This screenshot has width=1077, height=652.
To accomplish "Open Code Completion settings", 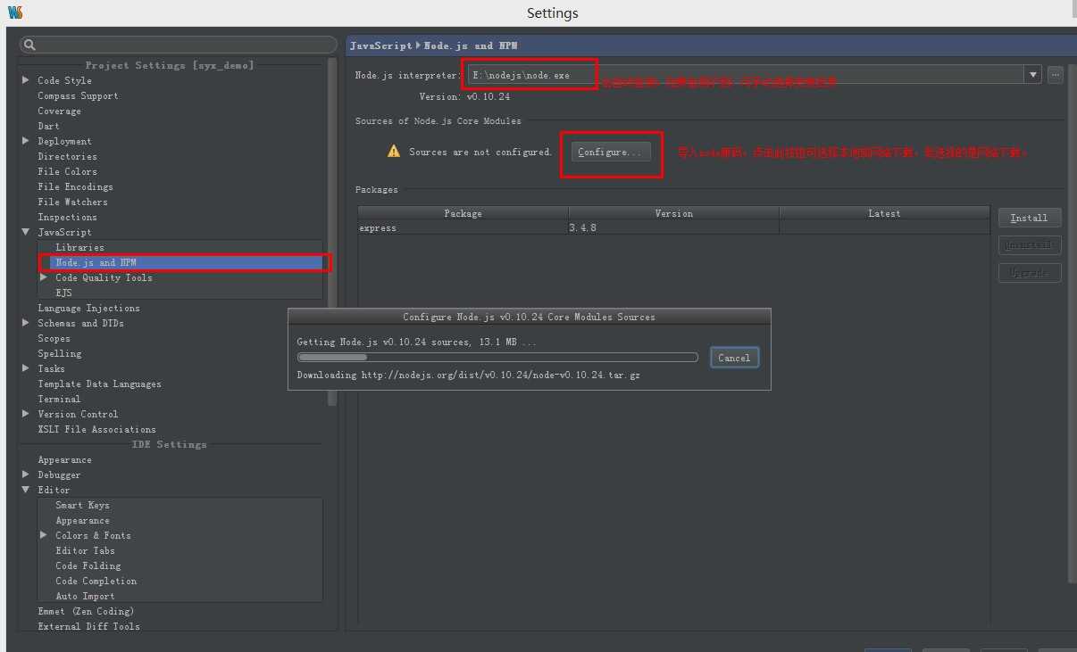I will (x=96, y=581).
